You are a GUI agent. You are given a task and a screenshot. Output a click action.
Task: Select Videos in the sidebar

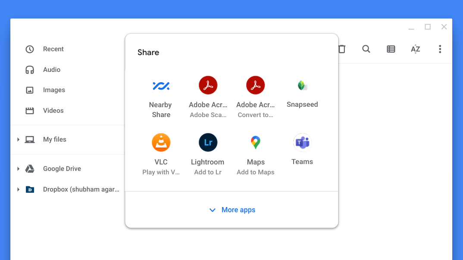click(x=53, y=110)
